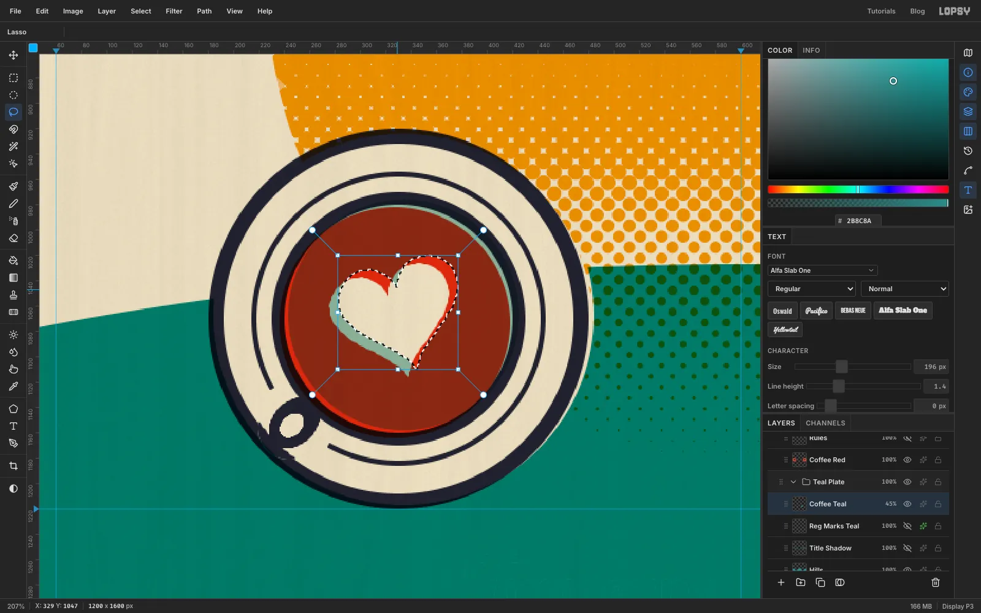This screenshot has height=613, width=981.
Task: Select the Rectangular Marquee tool
Action: (13, 78)
